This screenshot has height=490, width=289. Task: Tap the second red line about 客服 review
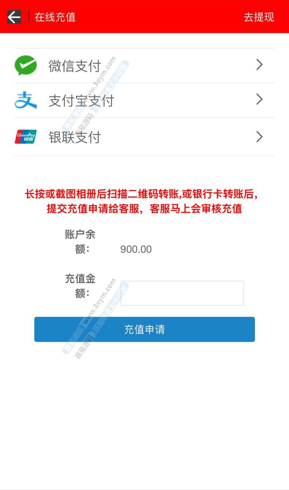click(x=144, y=209)
